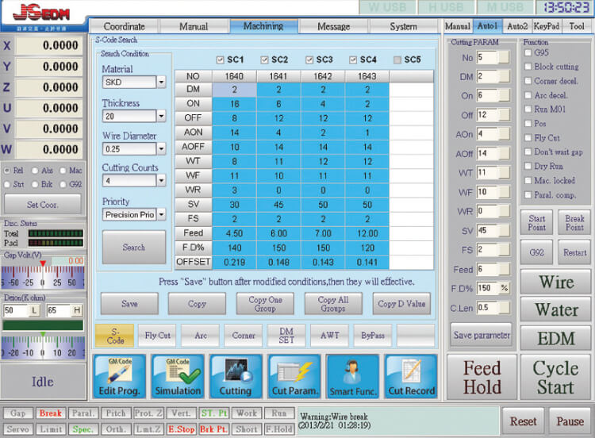This screenshot has height=438, width=595.
Task: Enable the SC5 checkbox
Action: pyautogui.click(x=397, y=60)
